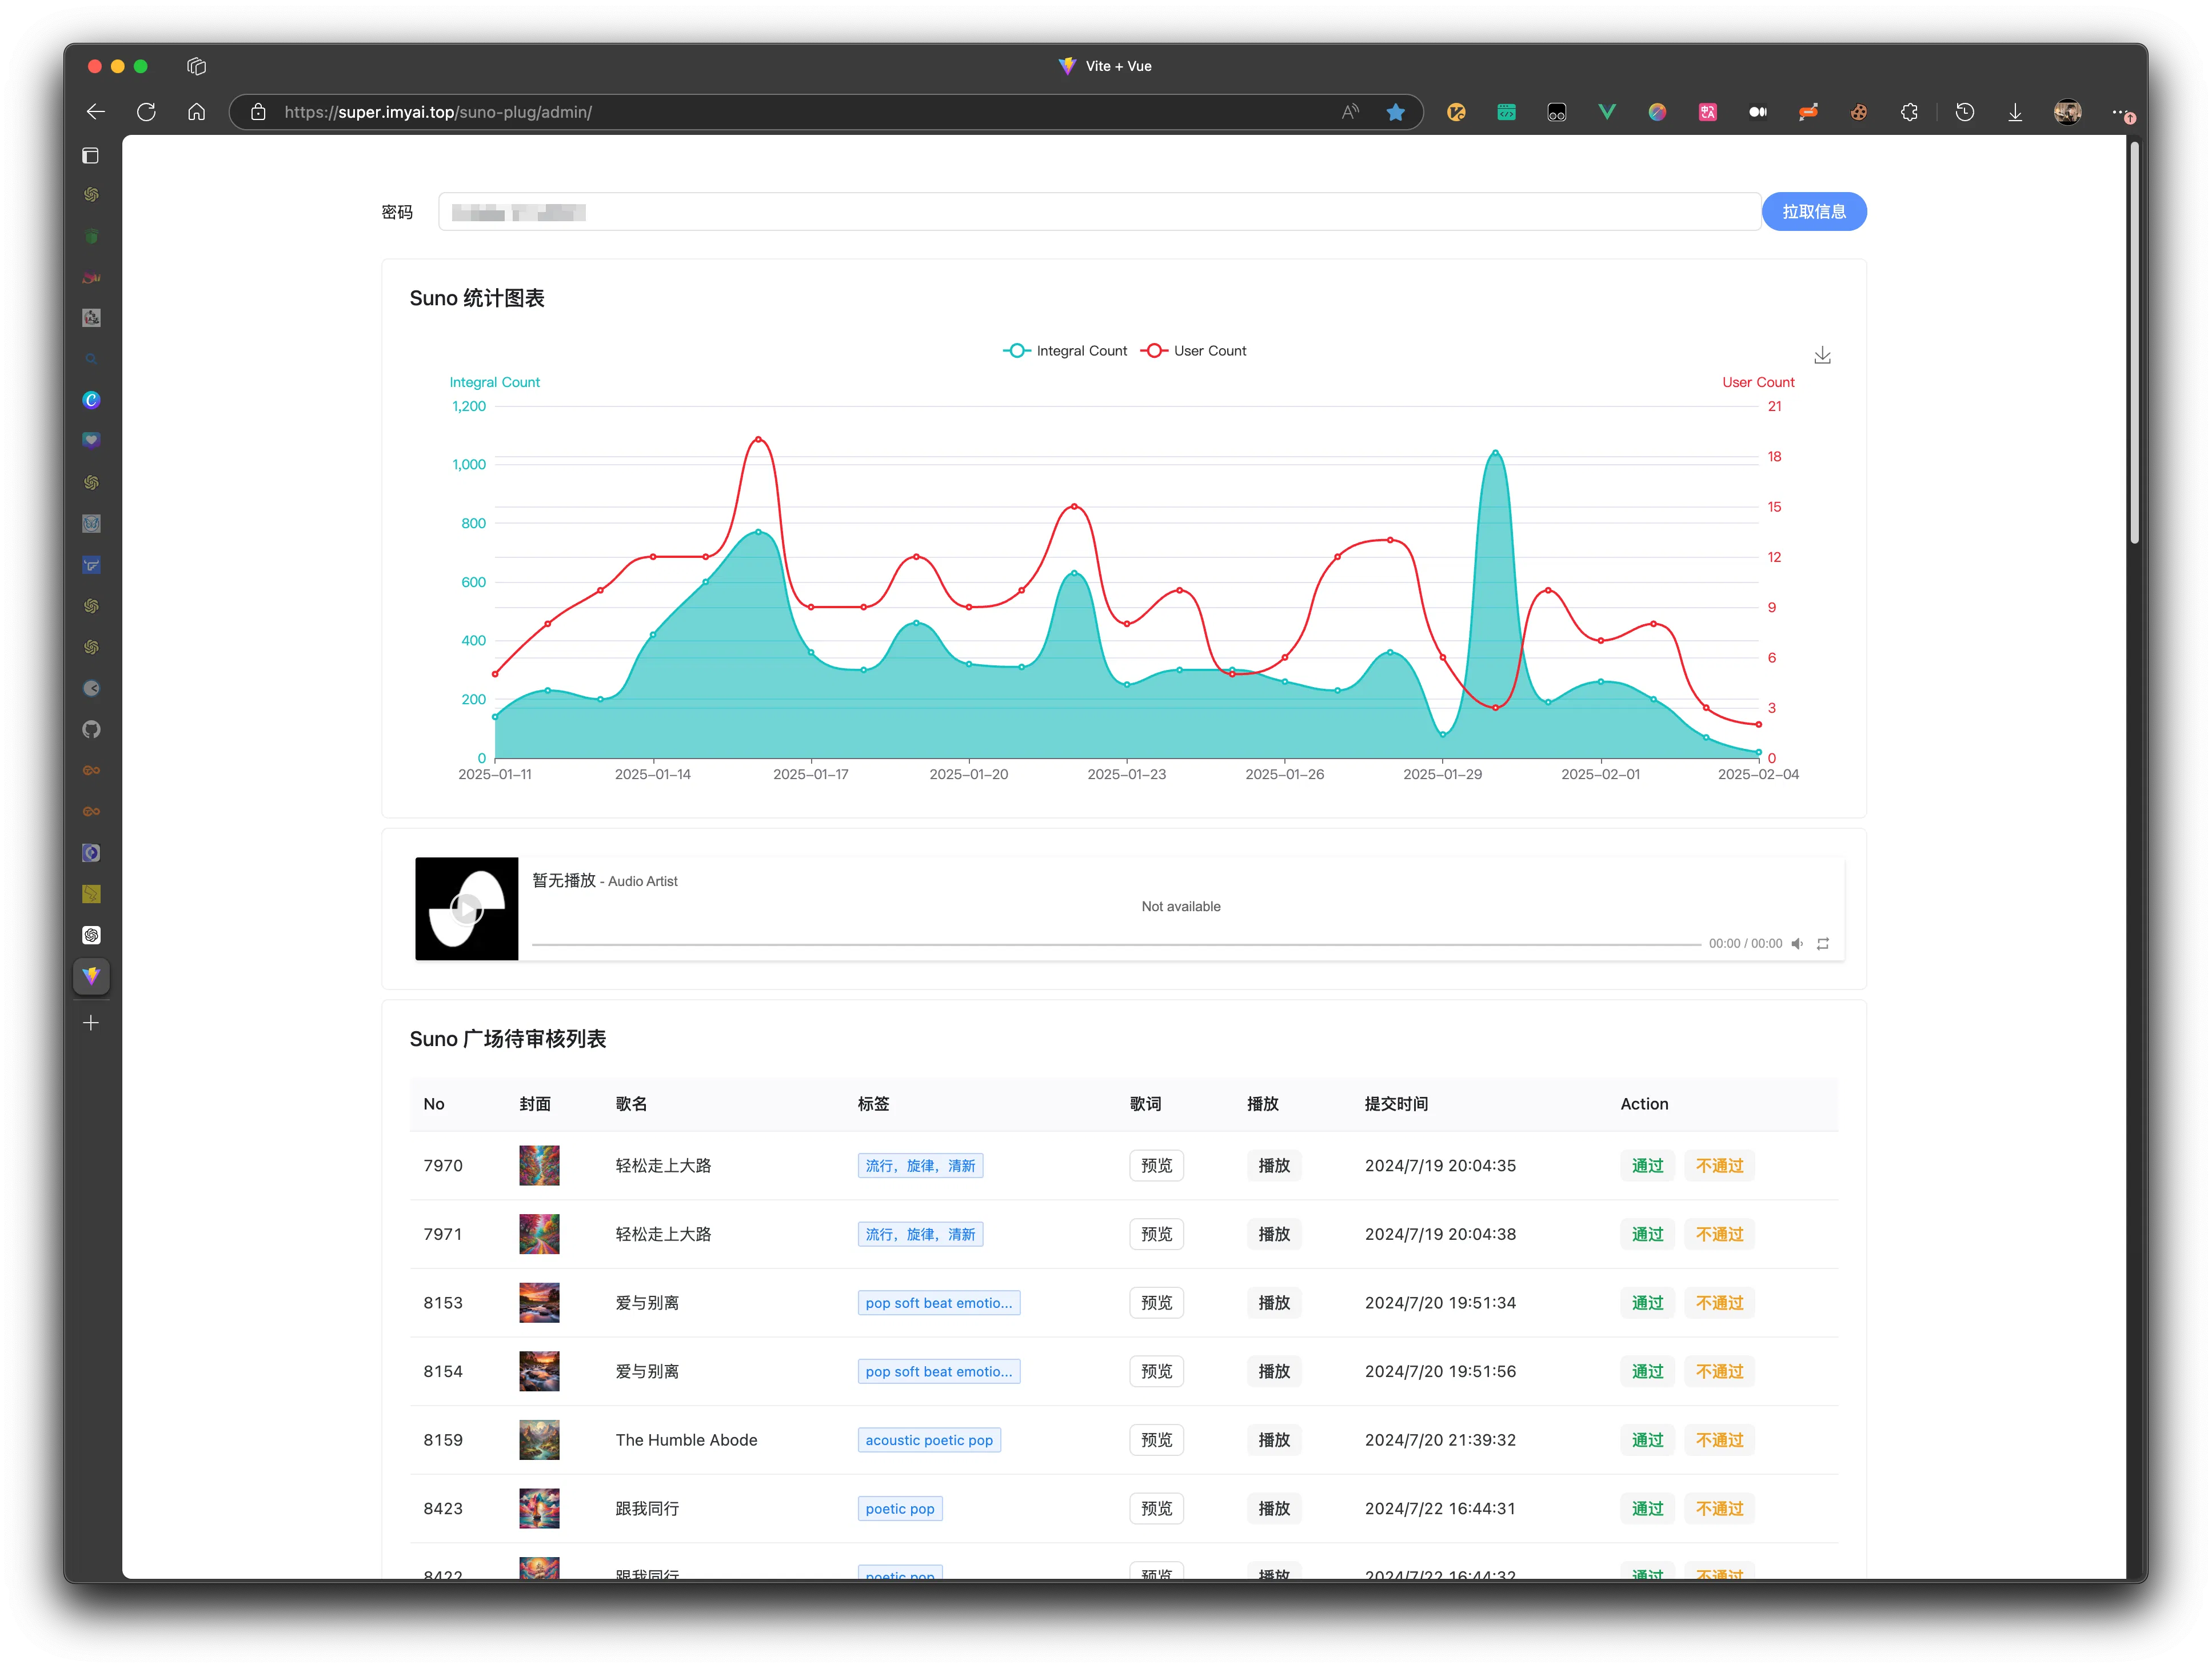Click cover thumbnail of song 8159
2212x1668 pixels.
pos(539,1440)
